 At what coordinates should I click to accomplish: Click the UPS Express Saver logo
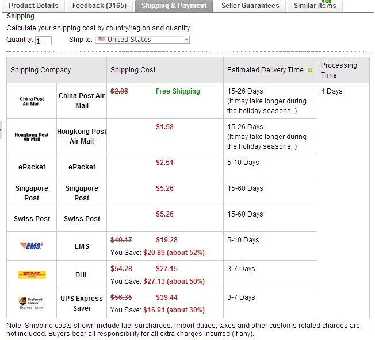(x=32, y=303)
